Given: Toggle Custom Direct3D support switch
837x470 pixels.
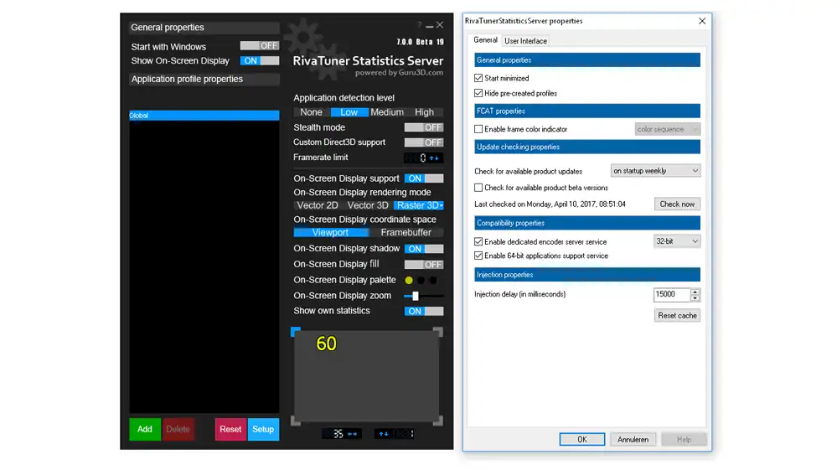Looking at the screenshot, I should point(424,142).
